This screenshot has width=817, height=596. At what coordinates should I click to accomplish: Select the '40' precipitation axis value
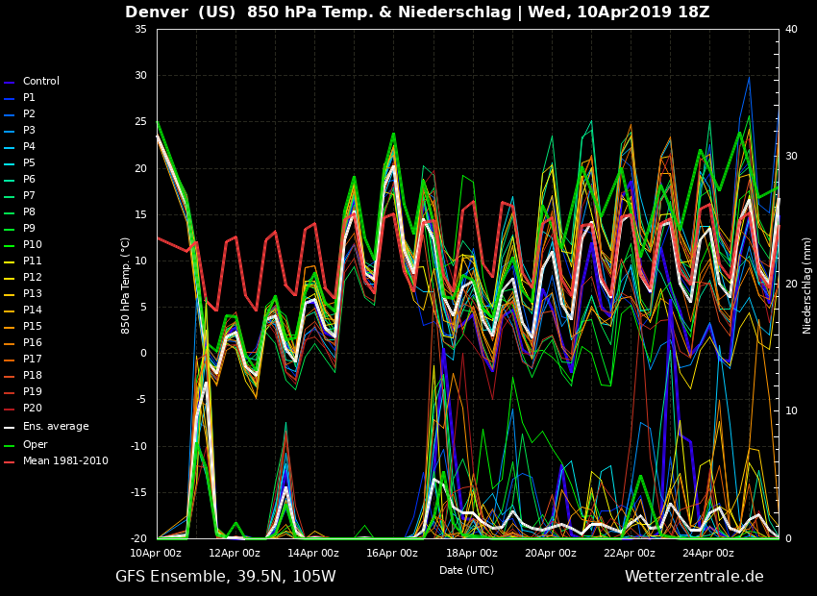[791, 29]
